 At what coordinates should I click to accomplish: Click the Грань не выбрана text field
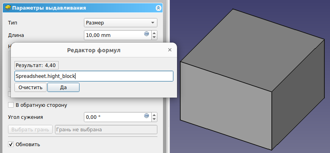point(106,129)
